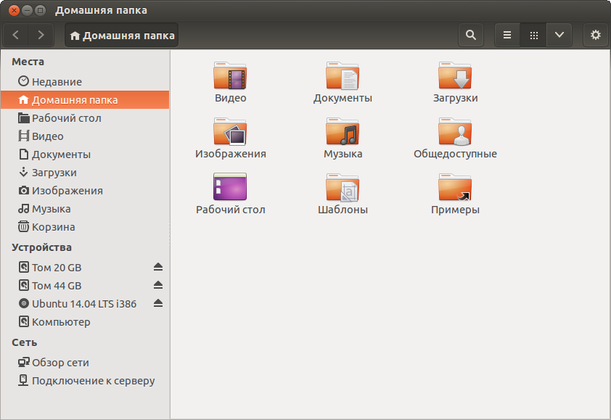The height and width of the screenshot is (420, 611).
Task: Open Обзор сети network browser
Action: [x=85, y=363]
